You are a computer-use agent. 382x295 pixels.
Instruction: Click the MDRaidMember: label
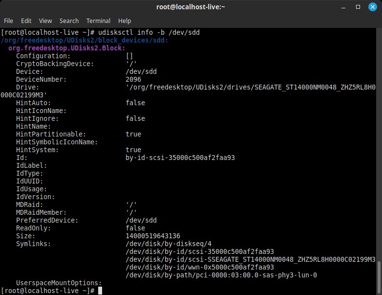[41, 212]
